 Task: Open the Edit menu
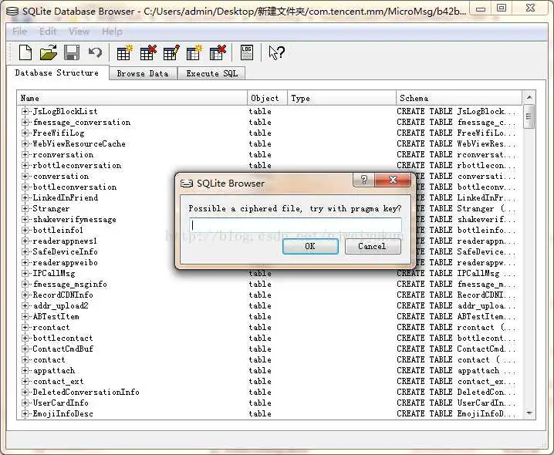point(48,32)
